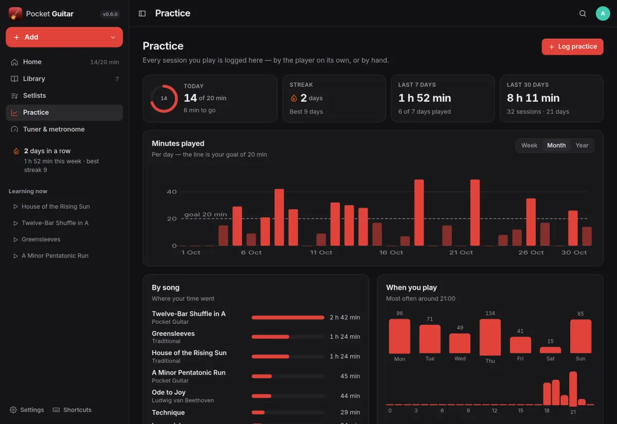Screen dimensions: 617x424
Task: Click the Last 7 Days stat card
Action: 443,98
